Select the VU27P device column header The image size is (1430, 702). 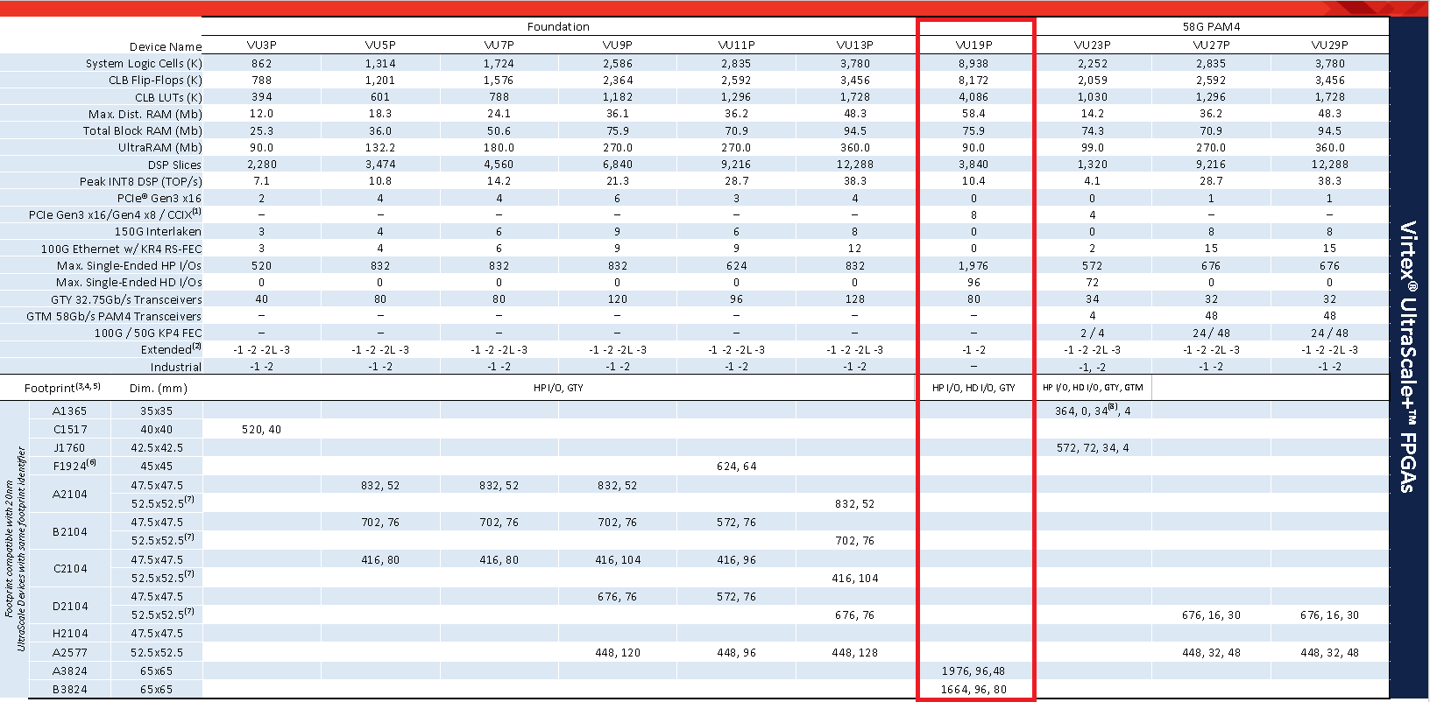click(x=1211, y=46)
